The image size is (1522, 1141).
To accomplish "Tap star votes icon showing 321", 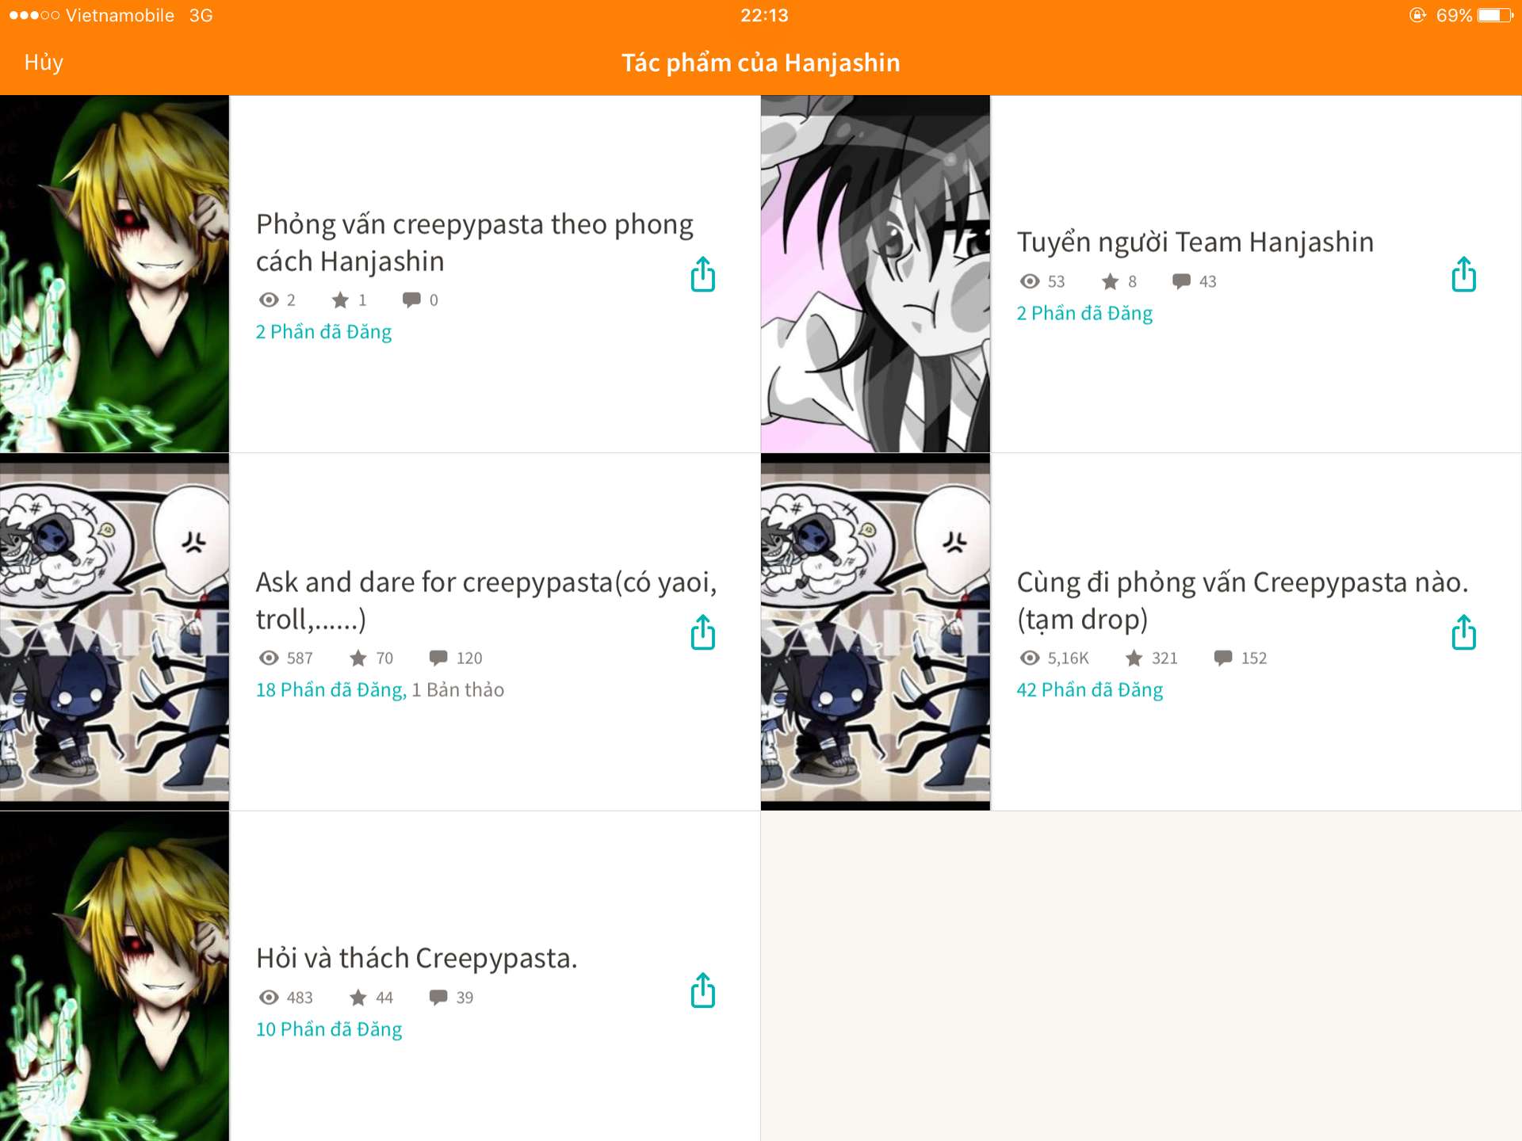I will click(1134, 658).
